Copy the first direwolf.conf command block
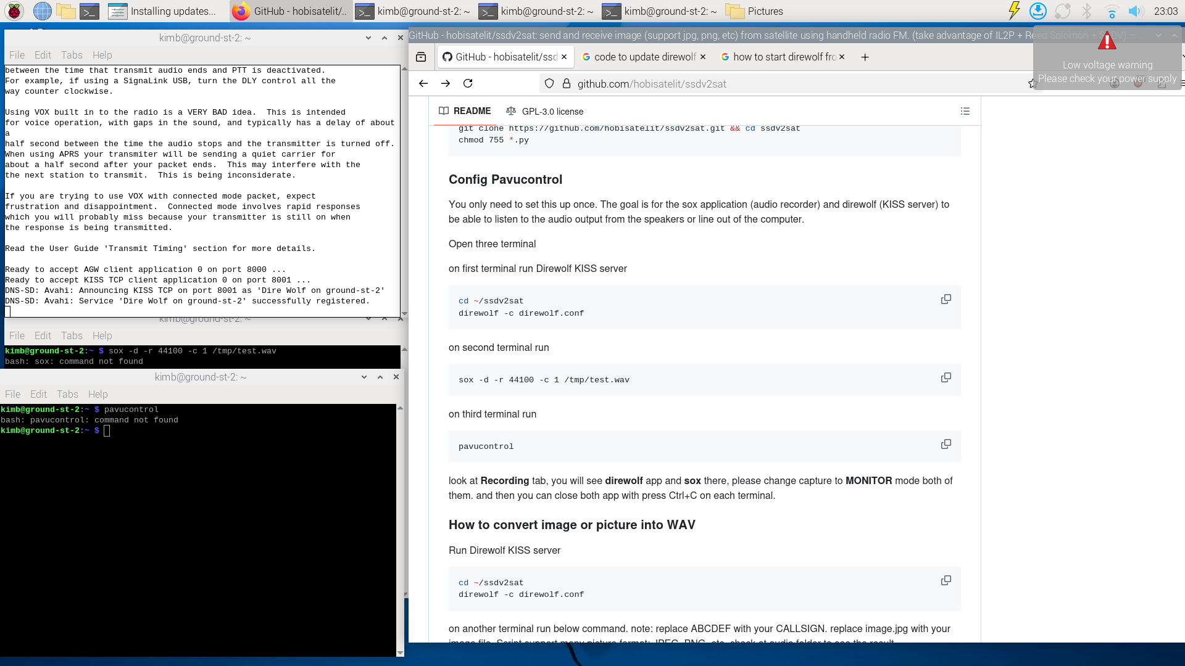 pyautogui.click(x=946, y=299)
